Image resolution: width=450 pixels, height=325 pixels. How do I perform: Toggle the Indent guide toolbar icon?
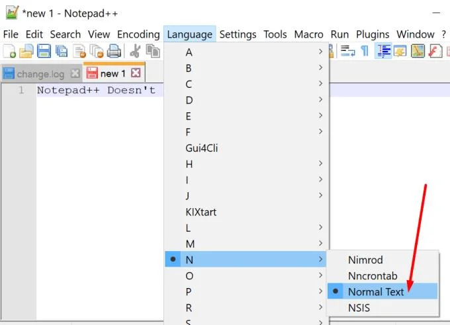[x=383, y=52]
